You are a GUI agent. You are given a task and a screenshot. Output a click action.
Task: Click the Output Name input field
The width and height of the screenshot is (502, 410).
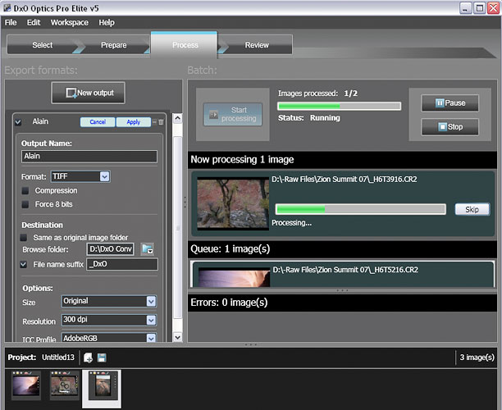coord(89,156)
